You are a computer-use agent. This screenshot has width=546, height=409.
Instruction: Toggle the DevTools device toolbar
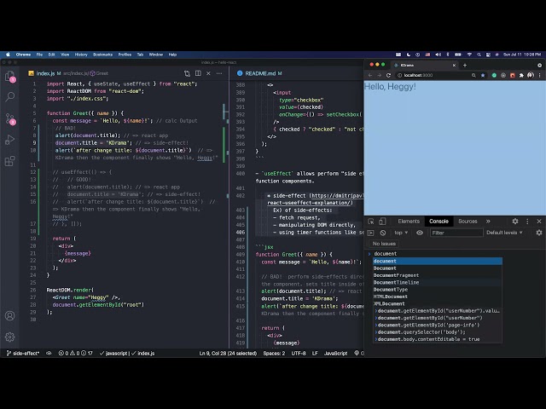(382, 222)
